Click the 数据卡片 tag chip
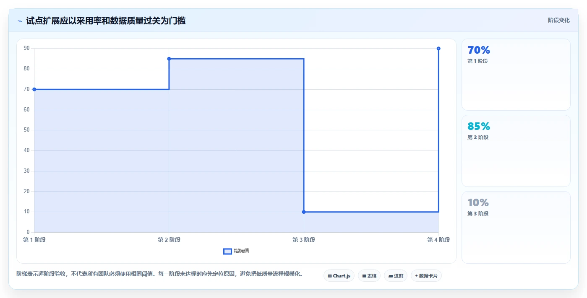Screen dimensions: 587x298 click(426, 276)
